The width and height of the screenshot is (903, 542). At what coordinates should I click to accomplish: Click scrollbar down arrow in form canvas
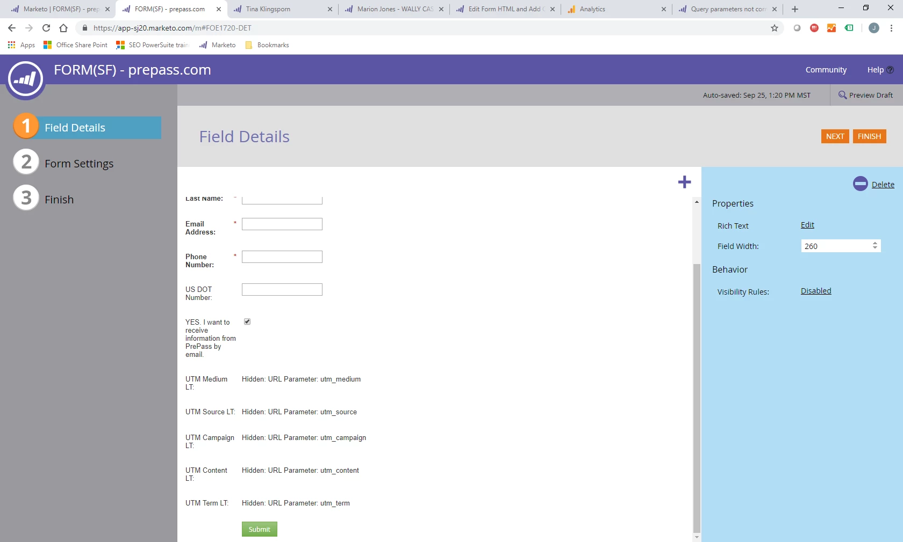click(x=697, y=537)
